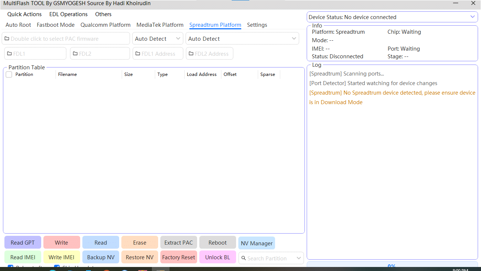Toggle the select-all Partition checkbox in table header
This screenshot has height=271, width=481.
point(9,74)
